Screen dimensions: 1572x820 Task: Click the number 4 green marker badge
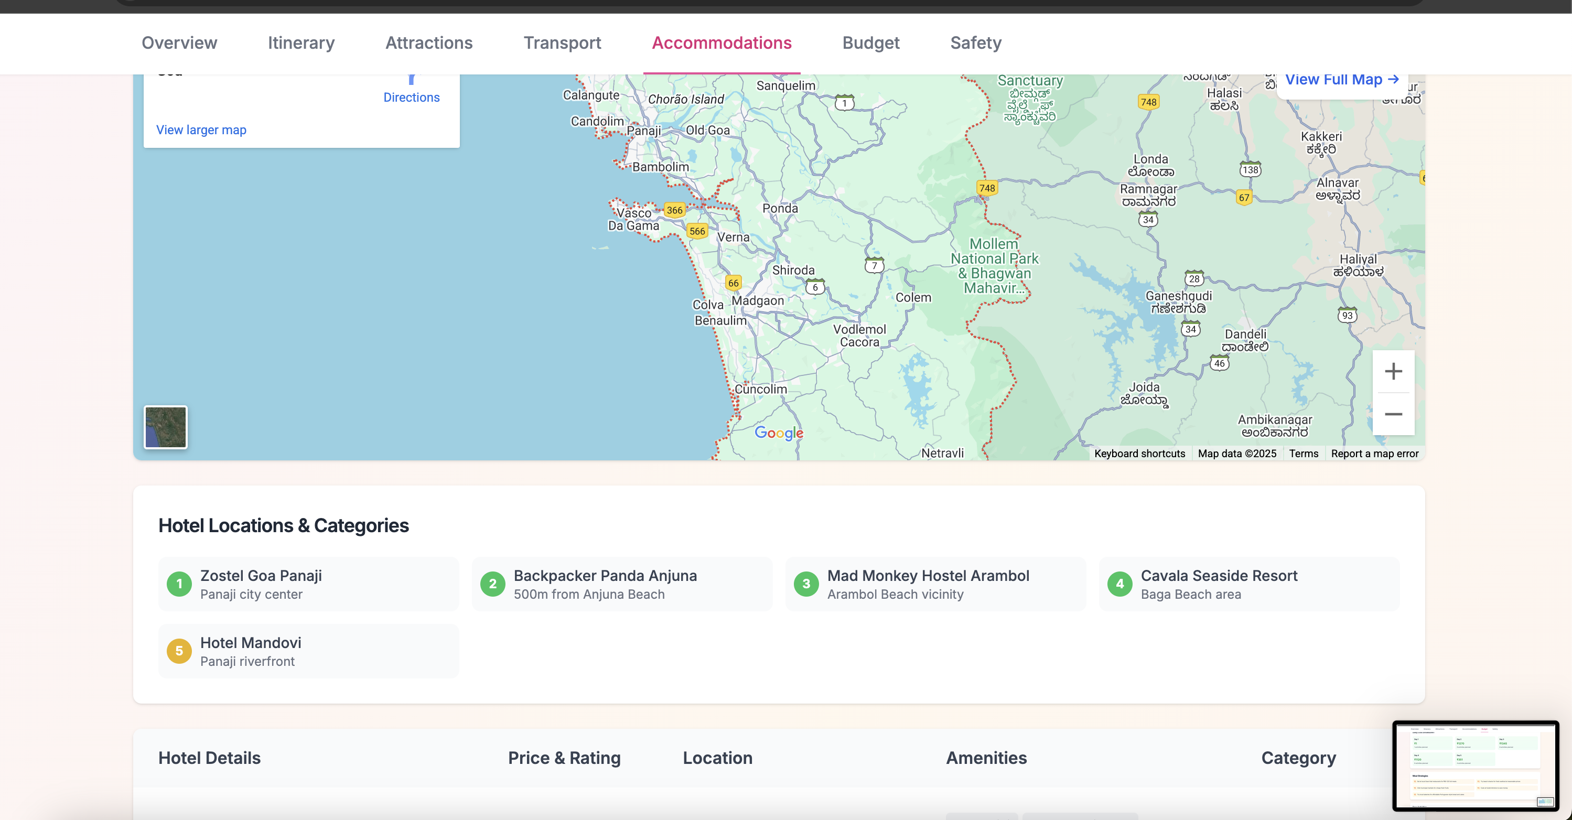tap(1120, 584)
